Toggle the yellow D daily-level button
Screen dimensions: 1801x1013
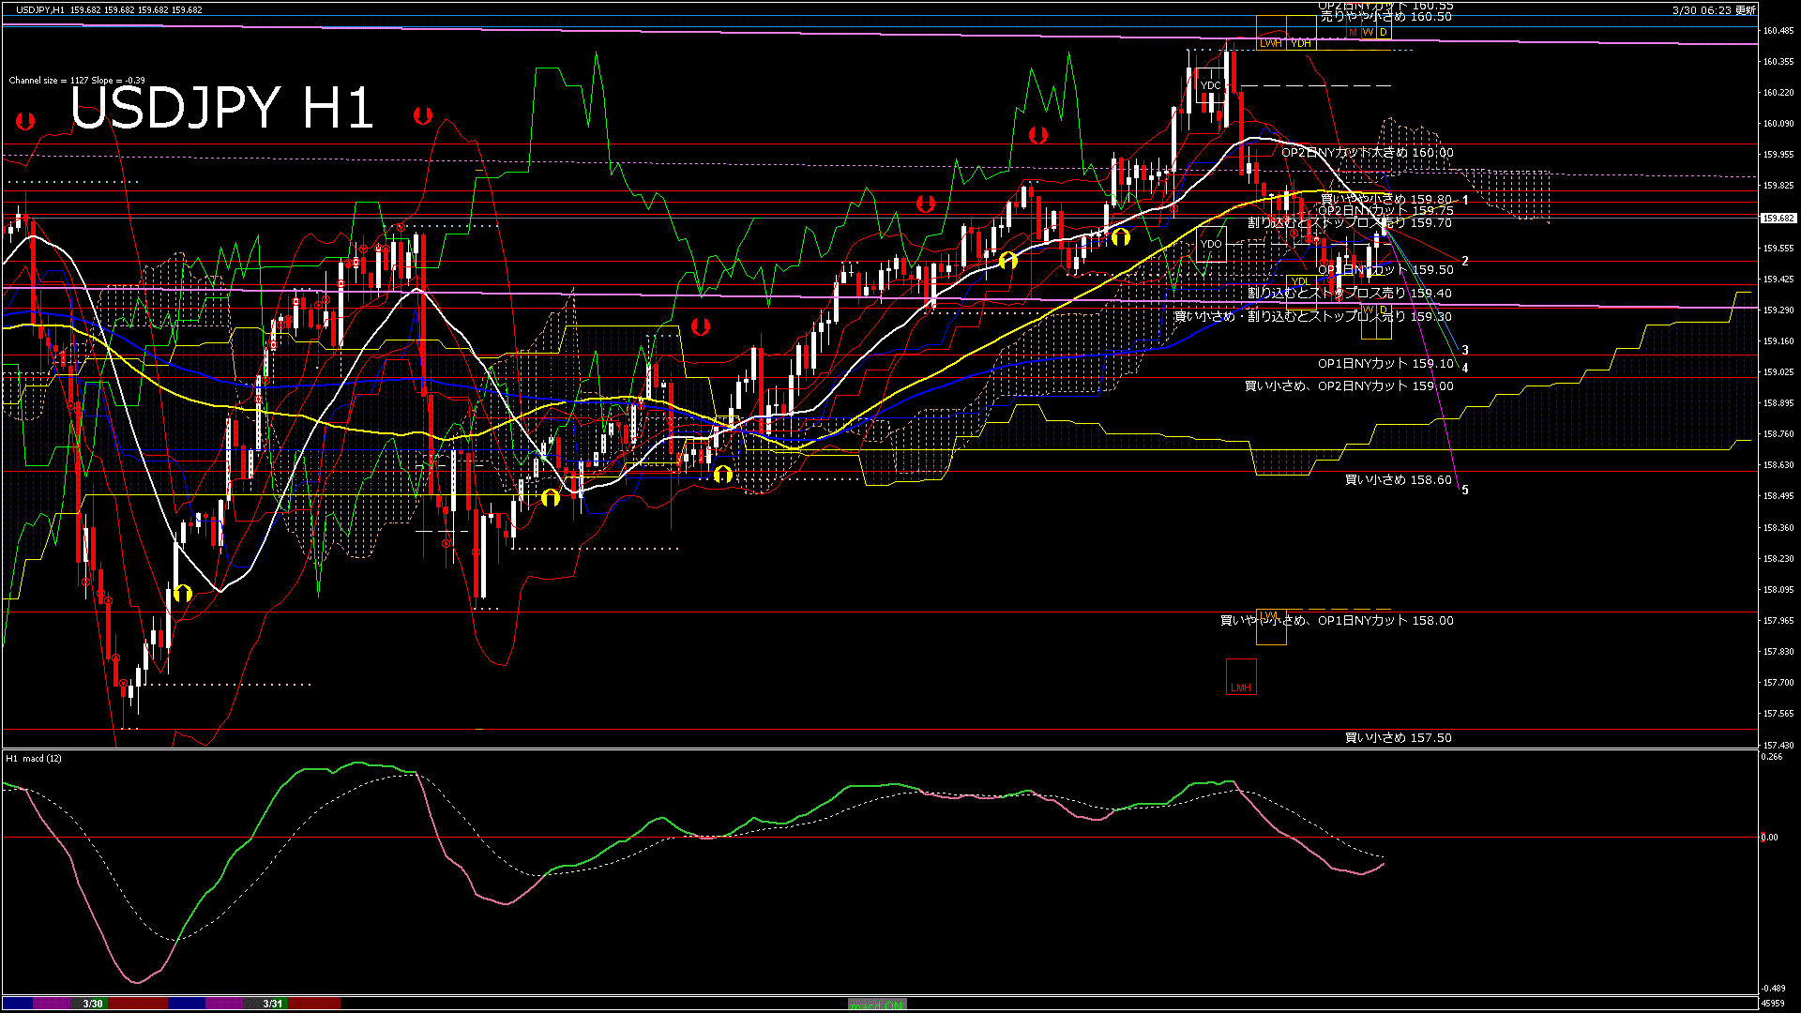click(1384, 32)
